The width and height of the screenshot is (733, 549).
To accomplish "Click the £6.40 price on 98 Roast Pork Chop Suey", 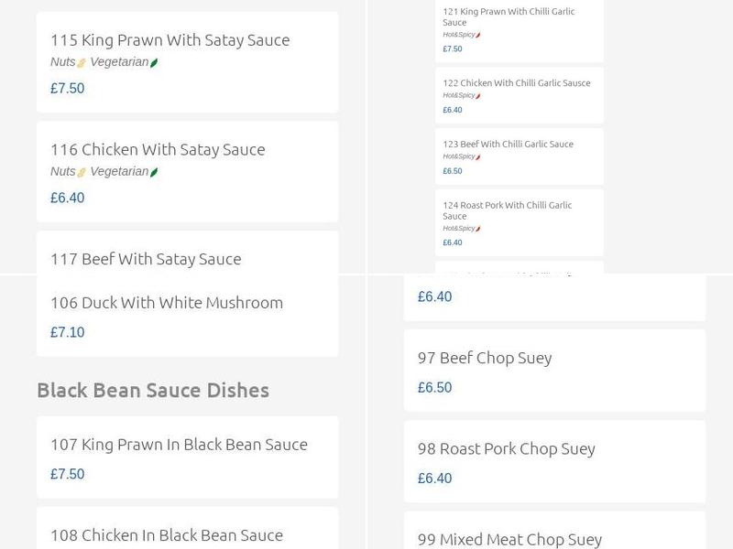I will (433, 478).
